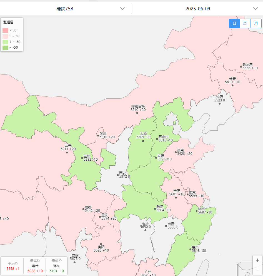Switch to the 日 (daily) tab
The height and width of the screenshot is (276, 263).
coord(234,23)
